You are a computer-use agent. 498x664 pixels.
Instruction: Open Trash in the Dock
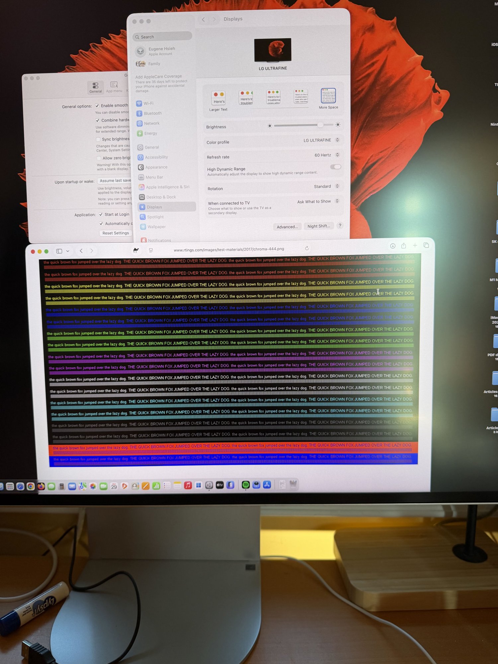293,484
